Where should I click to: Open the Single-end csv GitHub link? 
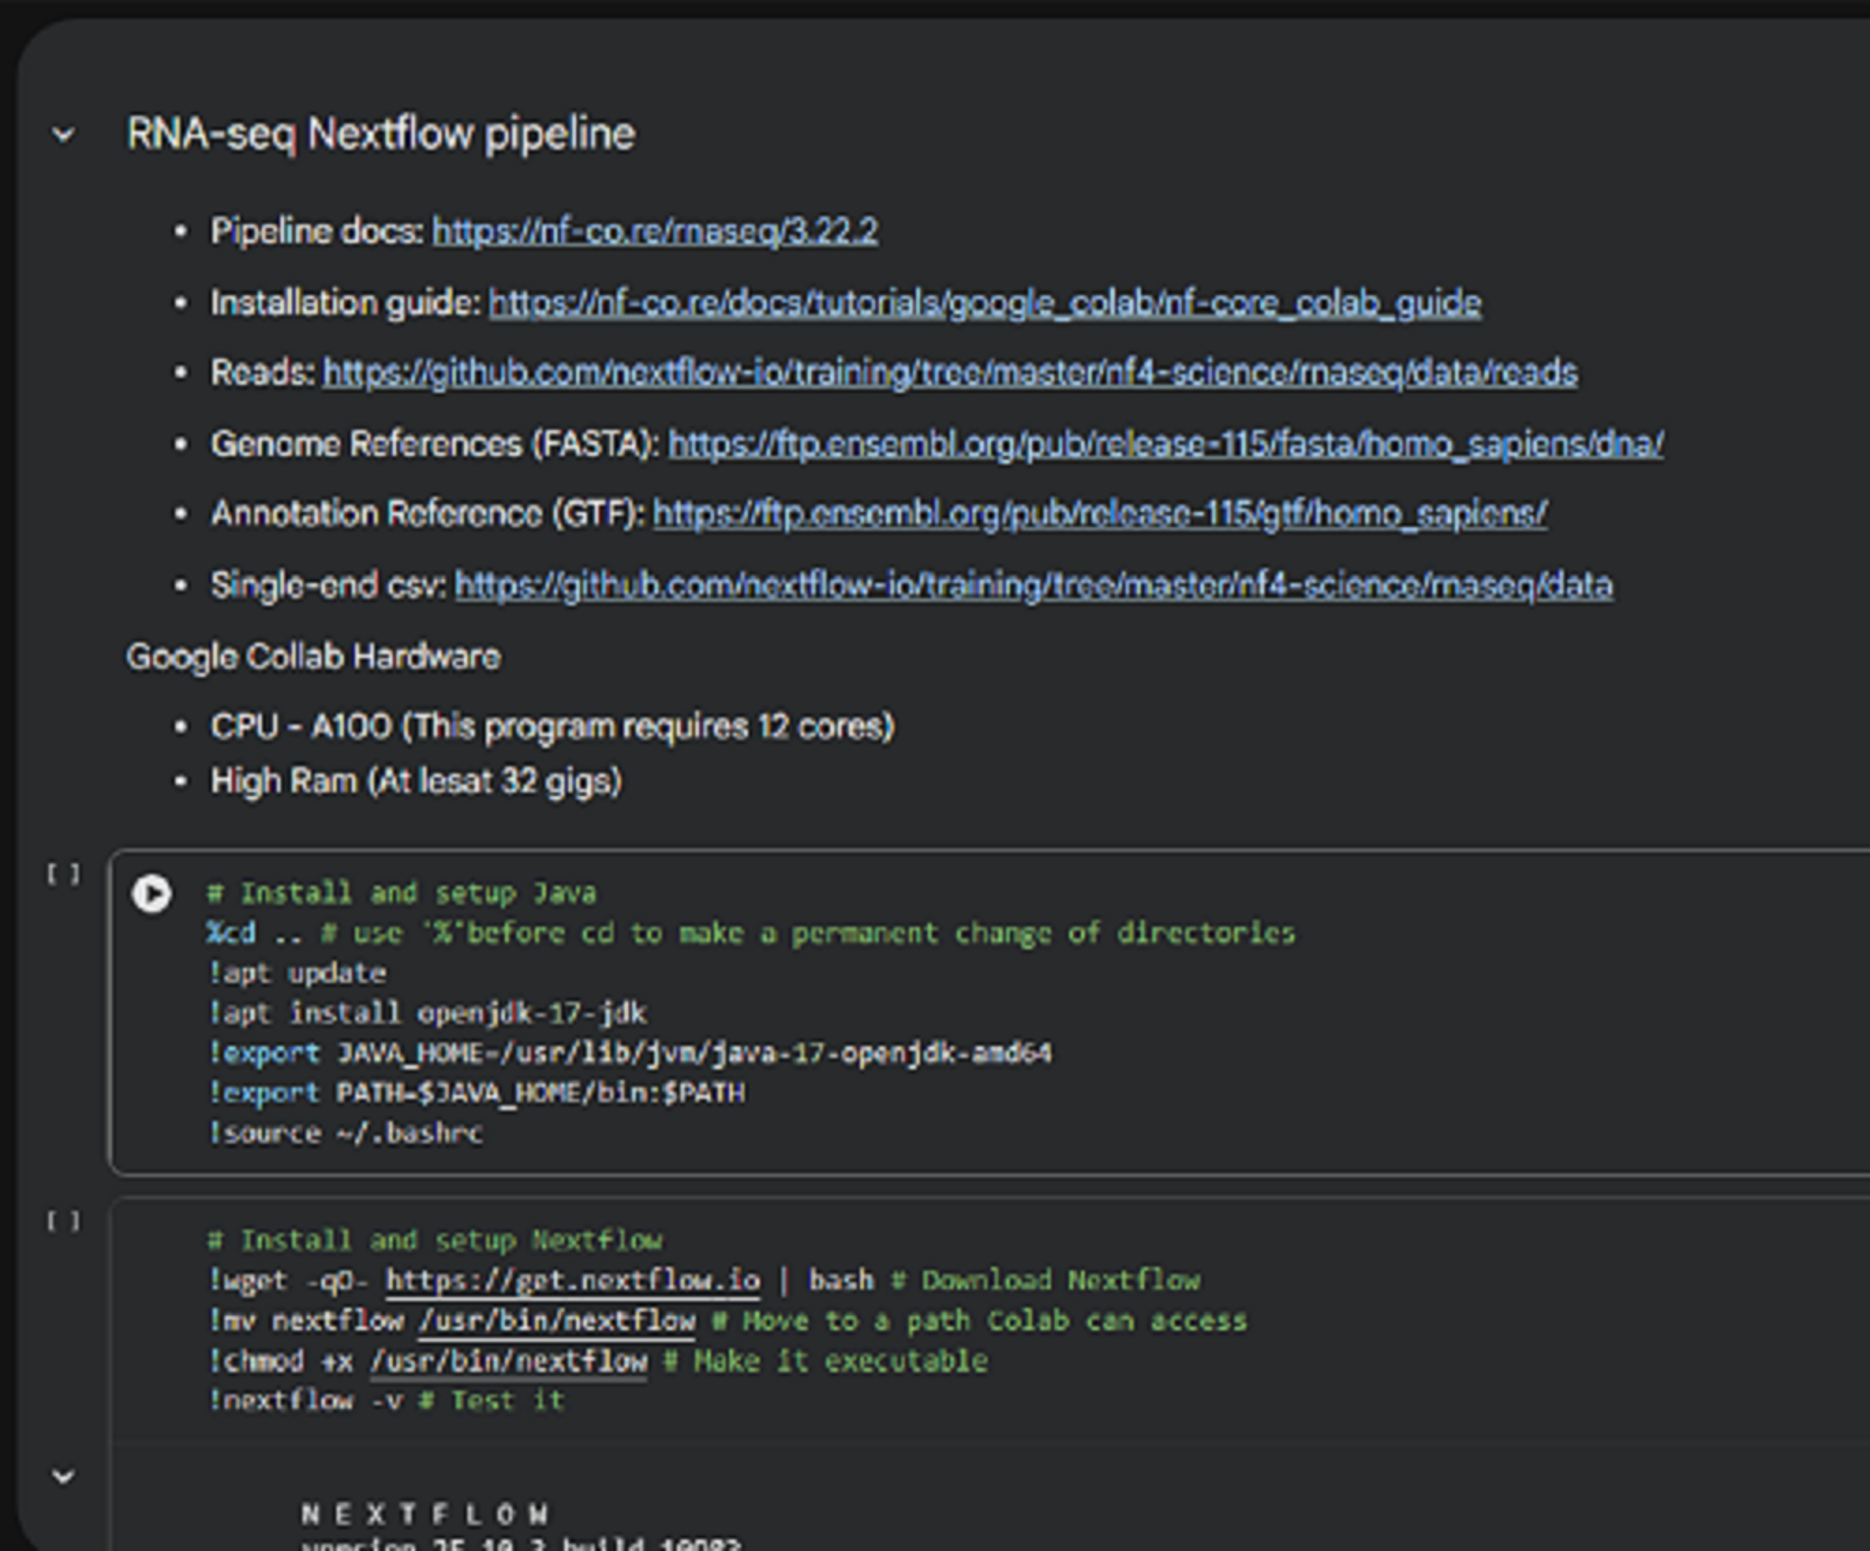1033,585
